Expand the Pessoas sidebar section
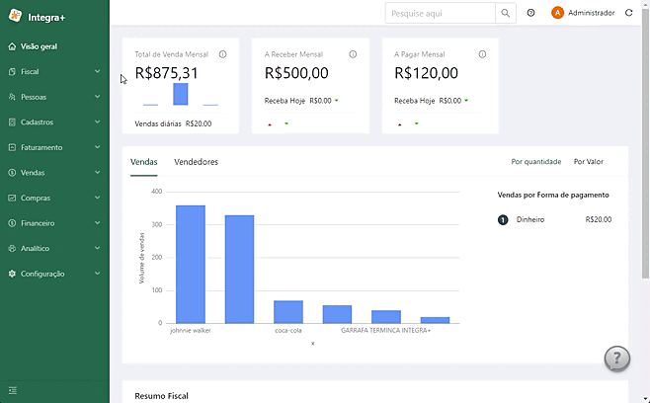This screenshot has height=403, width=650. point(54,97)
